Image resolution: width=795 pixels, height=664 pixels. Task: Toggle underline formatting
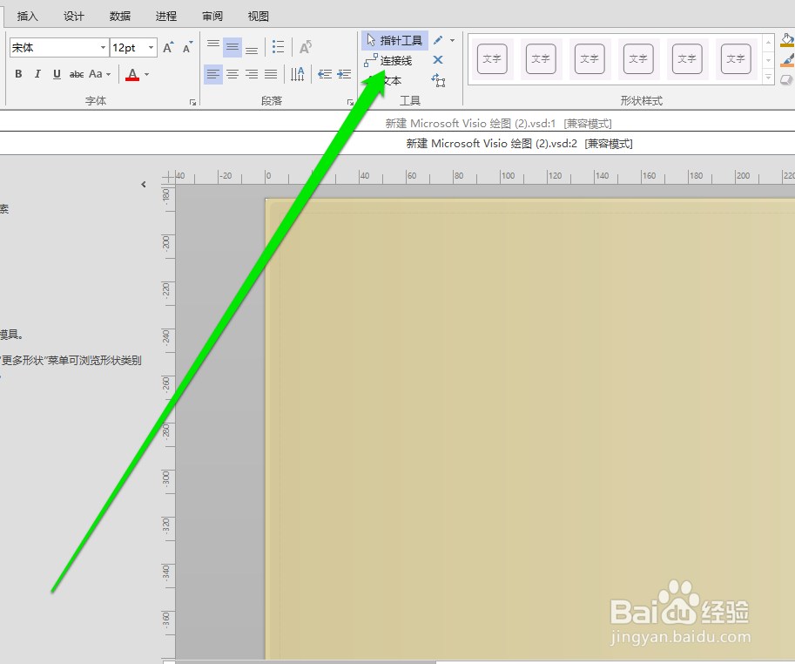pos(57,74)
